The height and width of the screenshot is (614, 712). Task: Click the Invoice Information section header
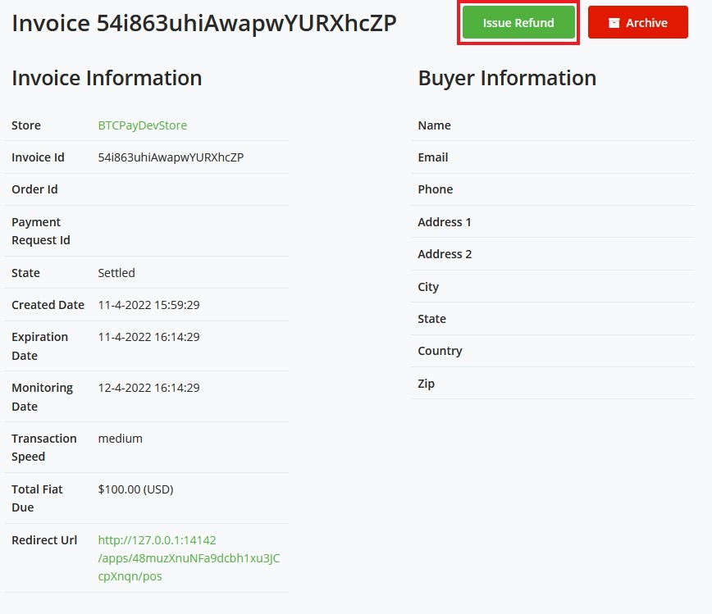[x=107, y=78]
